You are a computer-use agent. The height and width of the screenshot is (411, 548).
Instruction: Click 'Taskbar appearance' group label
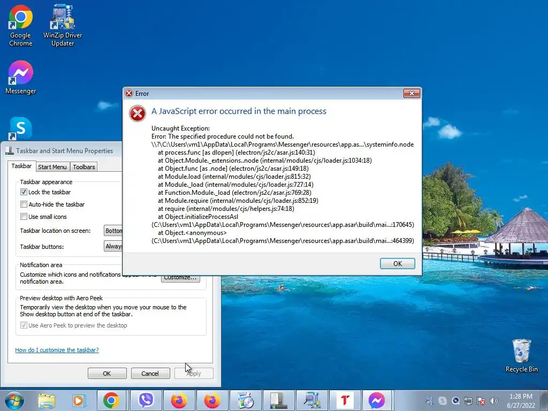[46, 182]
